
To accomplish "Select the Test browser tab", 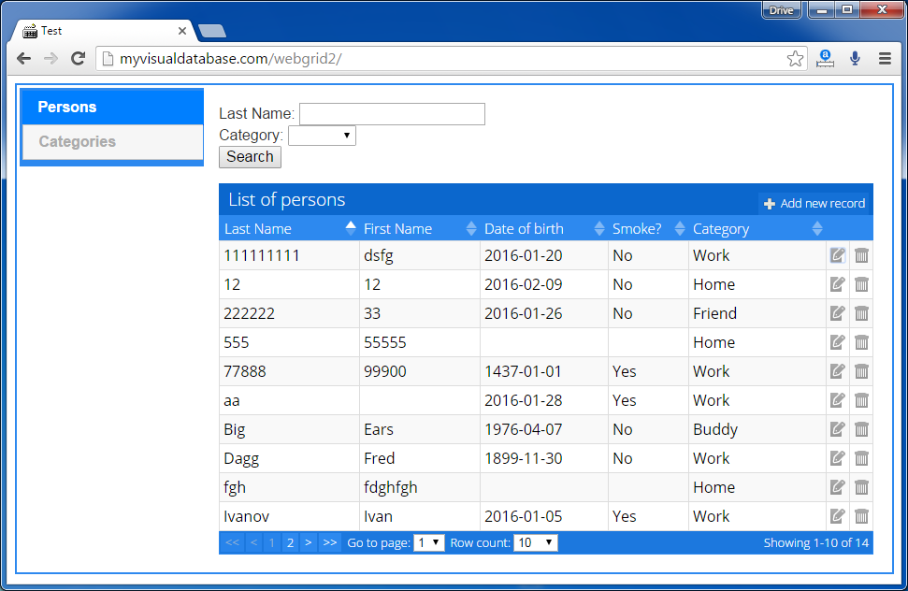I will pyautogui.click(x=104, y=31).
